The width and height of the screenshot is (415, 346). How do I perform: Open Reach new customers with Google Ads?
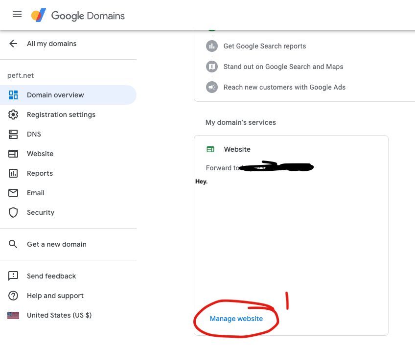pos(284,87)
